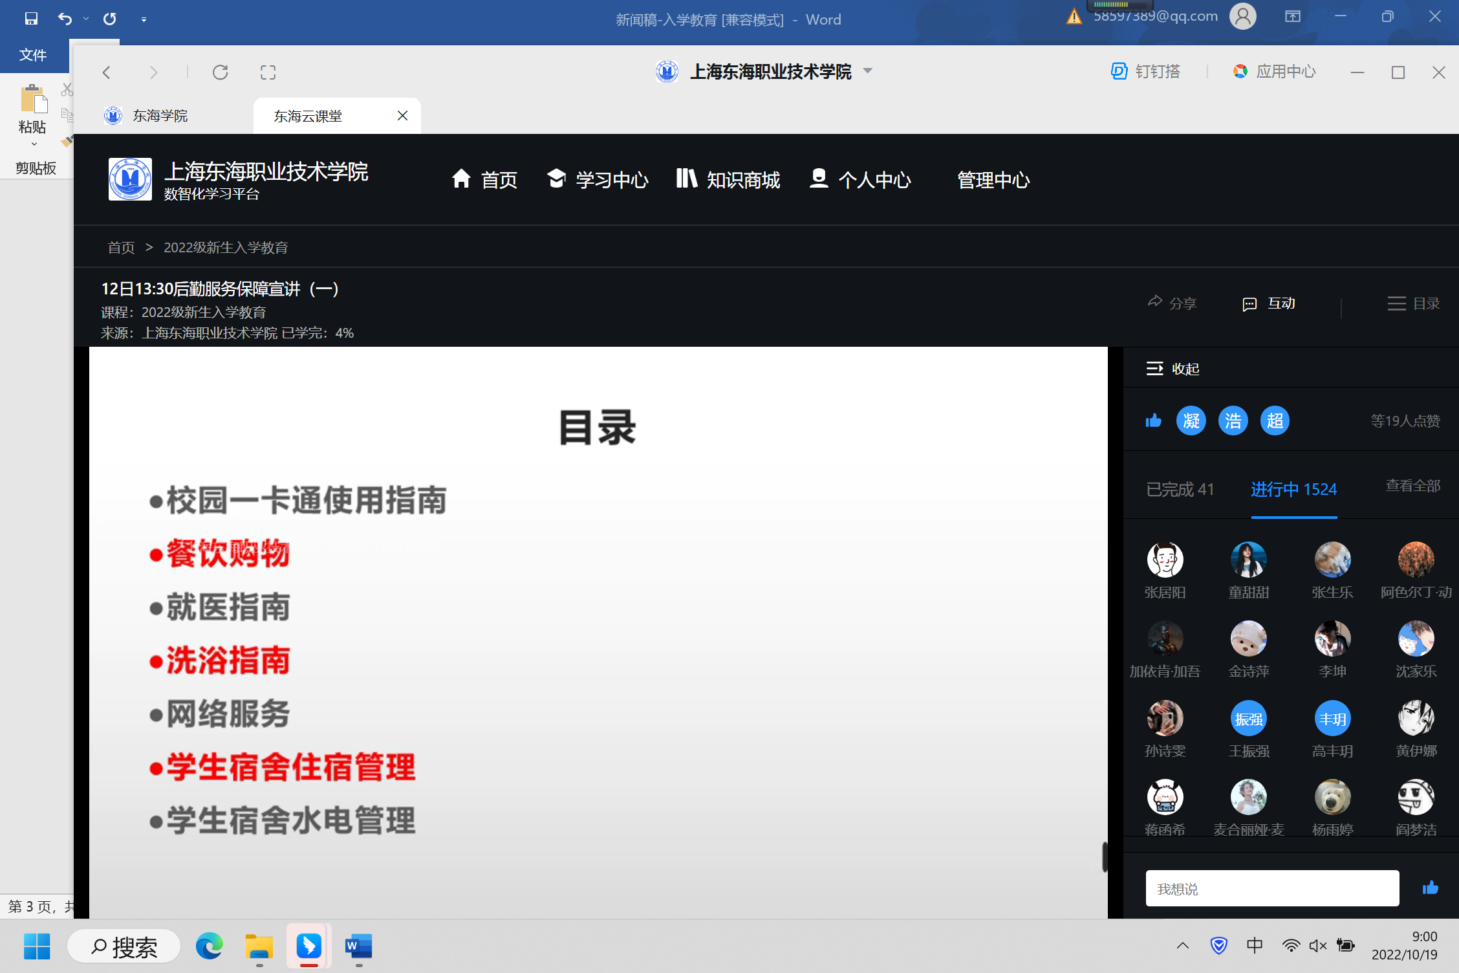Go back with the left arrow icon
Screen dimensions: 1459x973
pos(107,72)
